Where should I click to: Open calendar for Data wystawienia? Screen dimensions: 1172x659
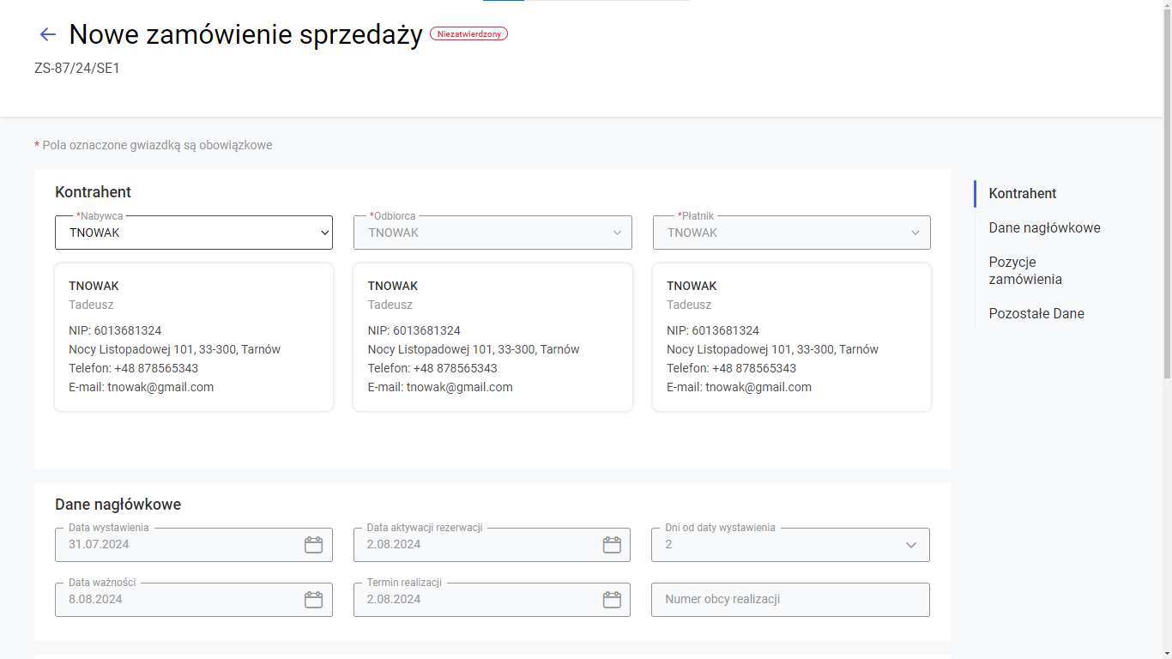click(313, 545)
